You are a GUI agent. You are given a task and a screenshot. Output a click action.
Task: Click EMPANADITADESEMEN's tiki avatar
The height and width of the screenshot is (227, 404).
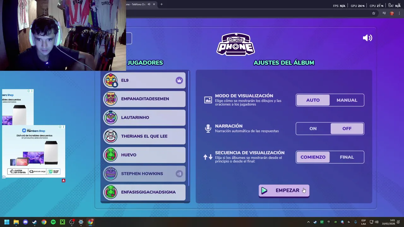click(x=111, y=99)
